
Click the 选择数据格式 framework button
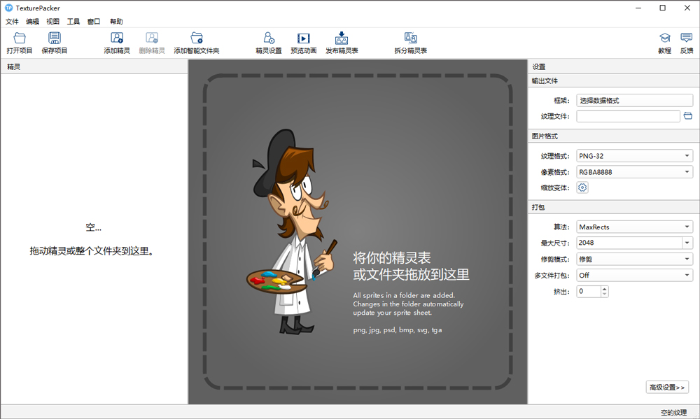tap(634, 101)
